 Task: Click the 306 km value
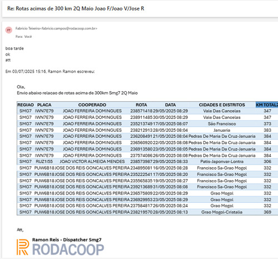tap(267, 162)
